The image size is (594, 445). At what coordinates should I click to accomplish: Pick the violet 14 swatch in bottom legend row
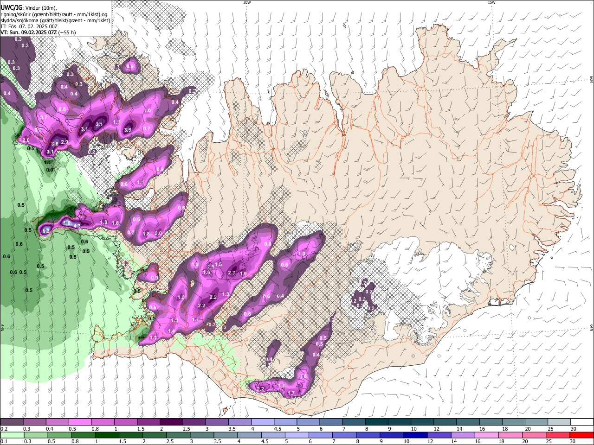462,435
